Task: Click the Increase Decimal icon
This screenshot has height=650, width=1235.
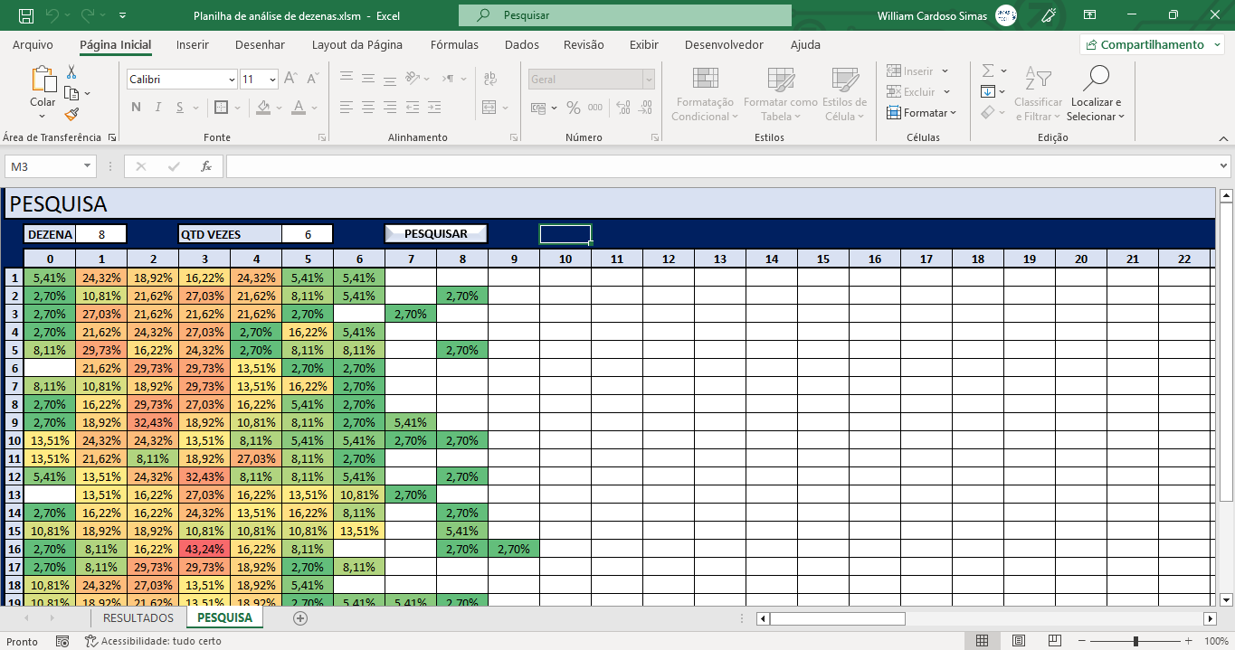Action: pos(623,108)
